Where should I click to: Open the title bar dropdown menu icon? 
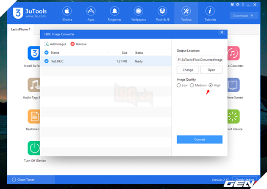[243, 4]
